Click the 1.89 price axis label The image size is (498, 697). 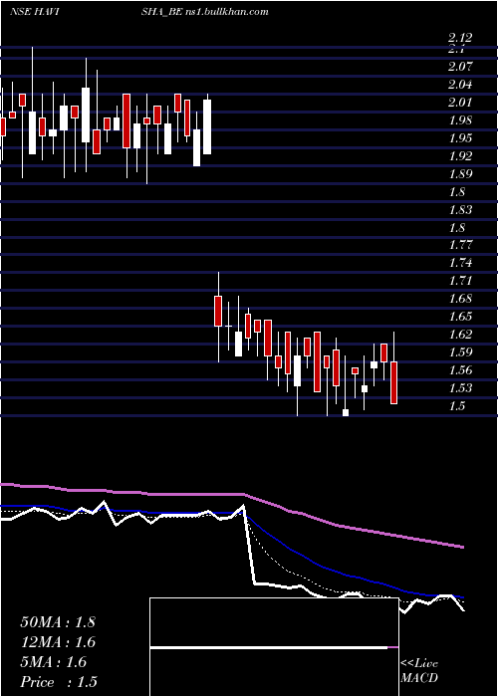pos(460,174)
